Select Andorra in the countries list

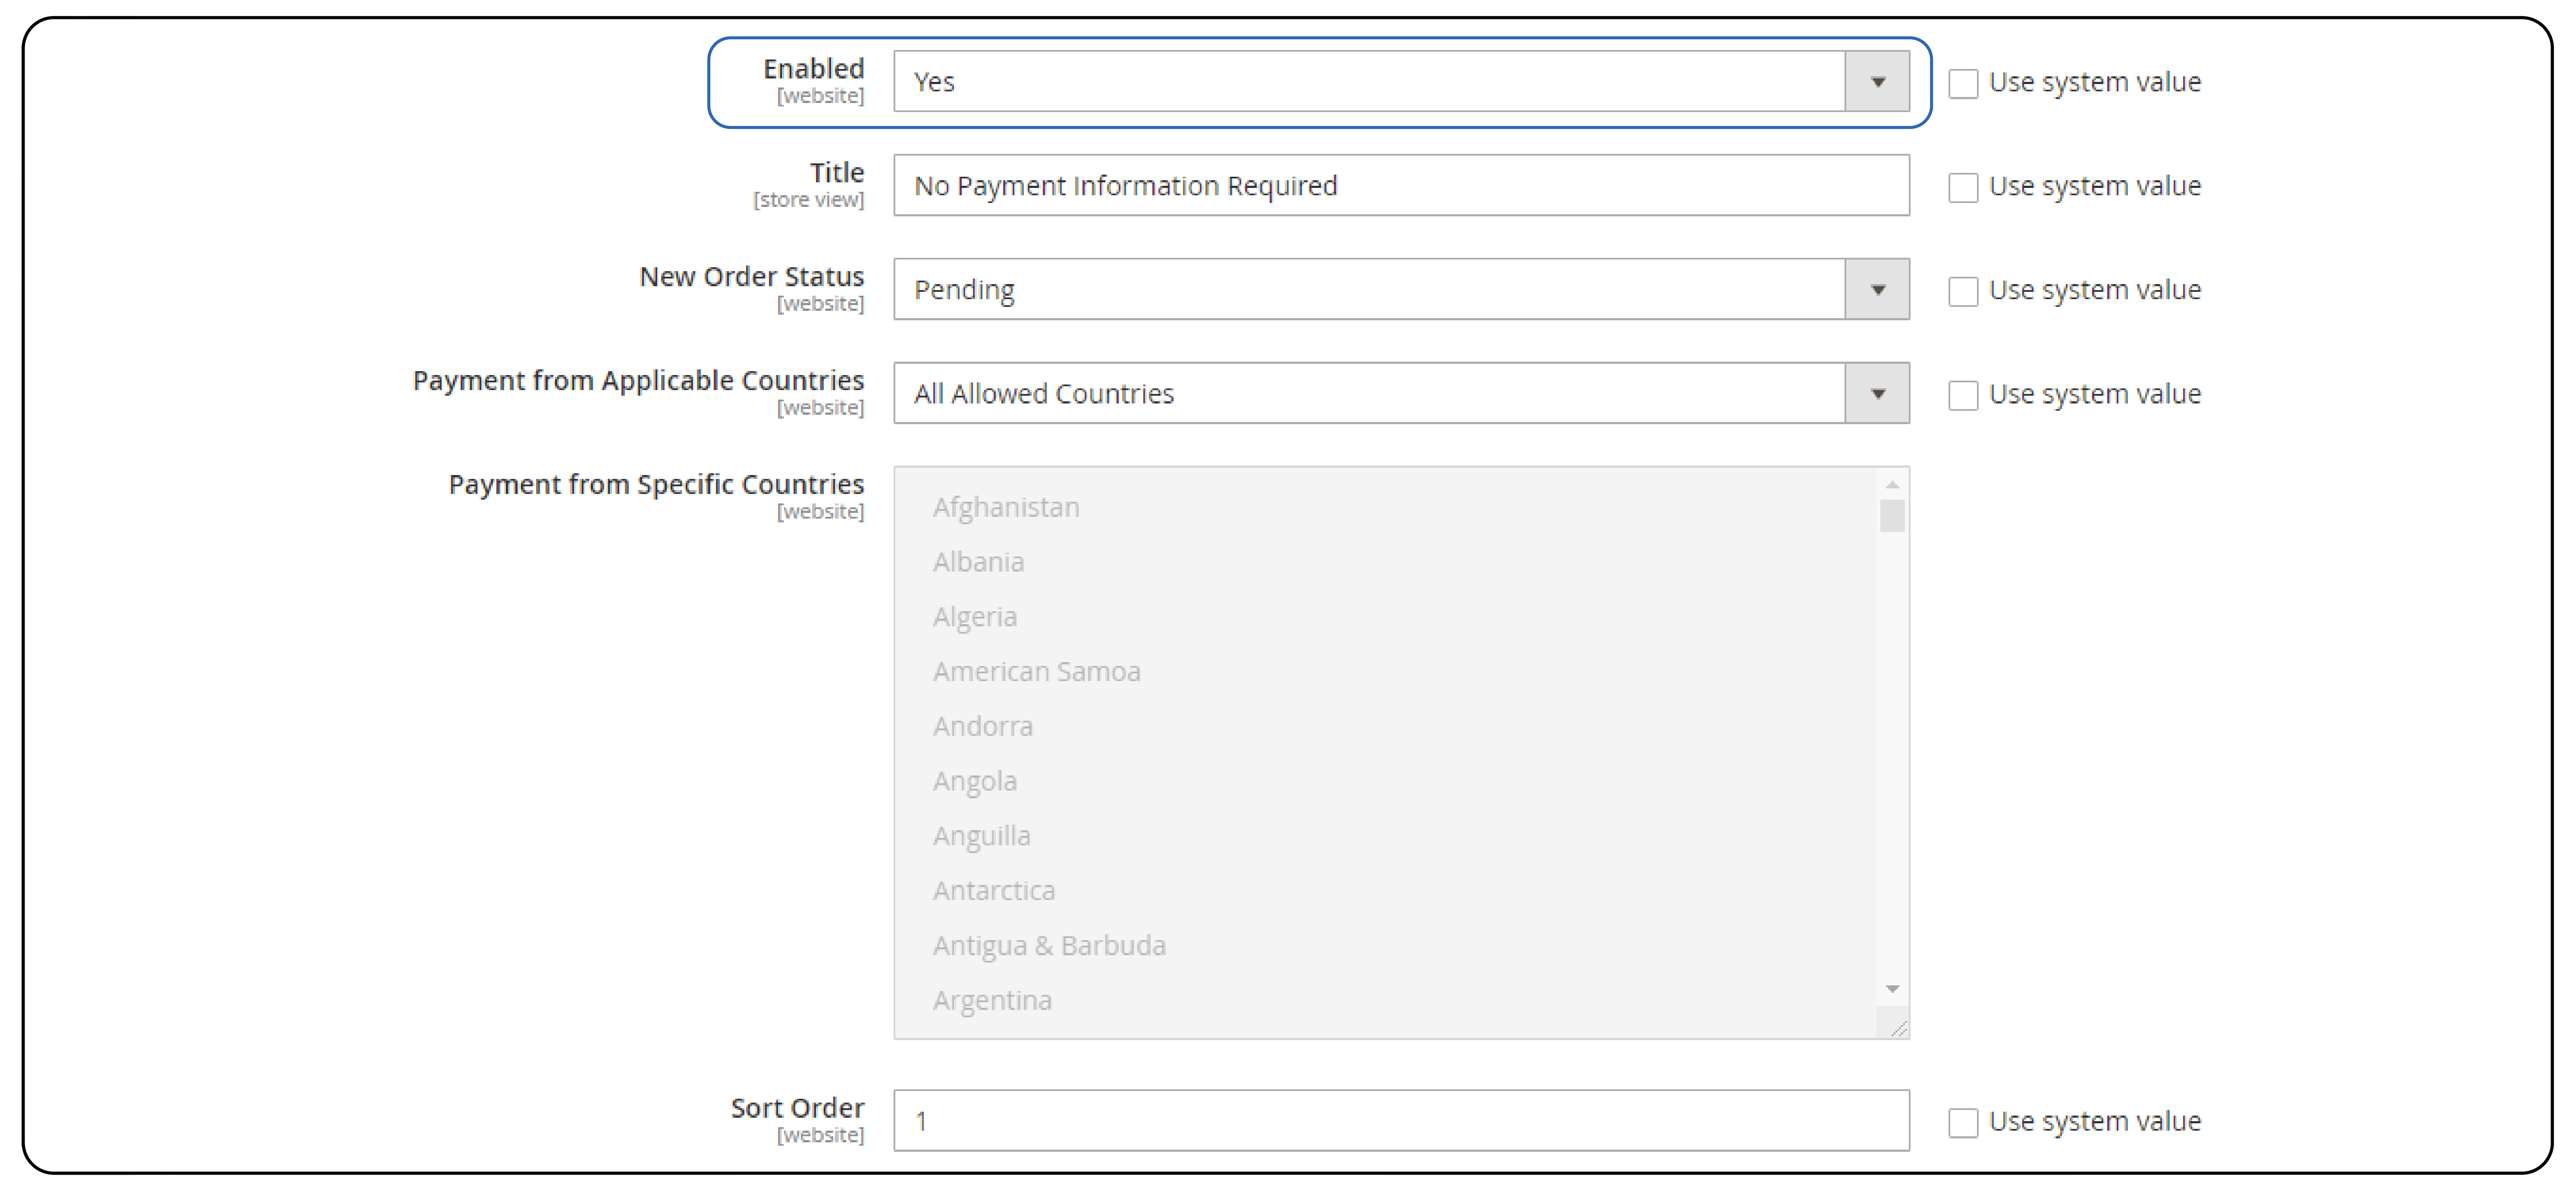[982, 726]
